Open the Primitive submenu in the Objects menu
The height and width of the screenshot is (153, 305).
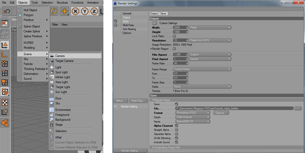[x=33, y=20]
